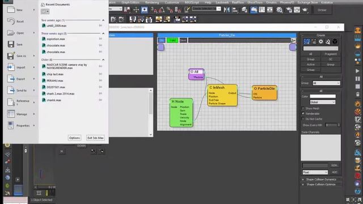The image size is (363, 204).
Task: Open the layer manager icon in toolbar
Action: pos(244,10)
